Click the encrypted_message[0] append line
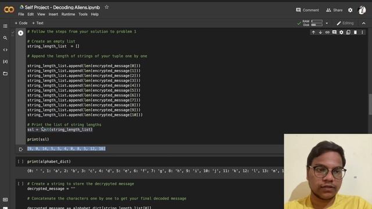372x209 pixels. coord(84,66)
